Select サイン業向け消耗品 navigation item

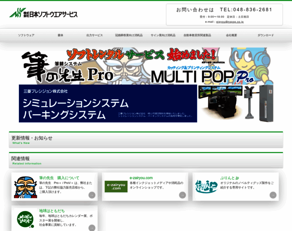[x=163, y=35]
